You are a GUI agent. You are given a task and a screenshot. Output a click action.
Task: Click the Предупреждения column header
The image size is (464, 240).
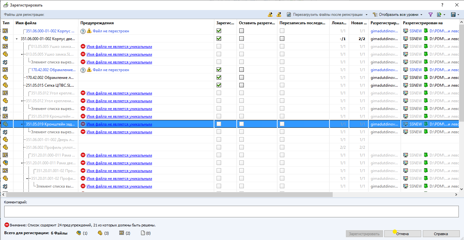click(97, 23)
